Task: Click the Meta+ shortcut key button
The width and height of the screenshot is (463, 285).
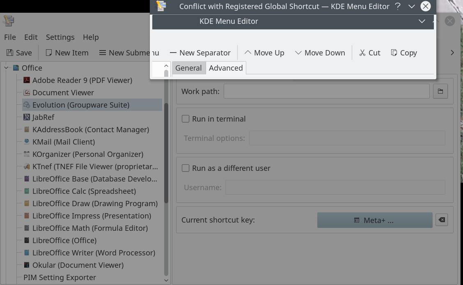Action: pyautogui.click(x=375, y=220)
